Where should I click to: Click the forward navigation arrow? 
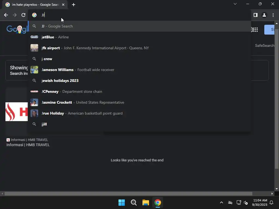click(x=15, y=15)
